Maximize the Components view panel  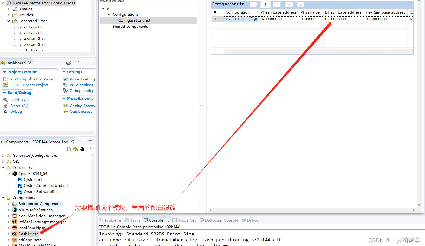click(90, 141)
